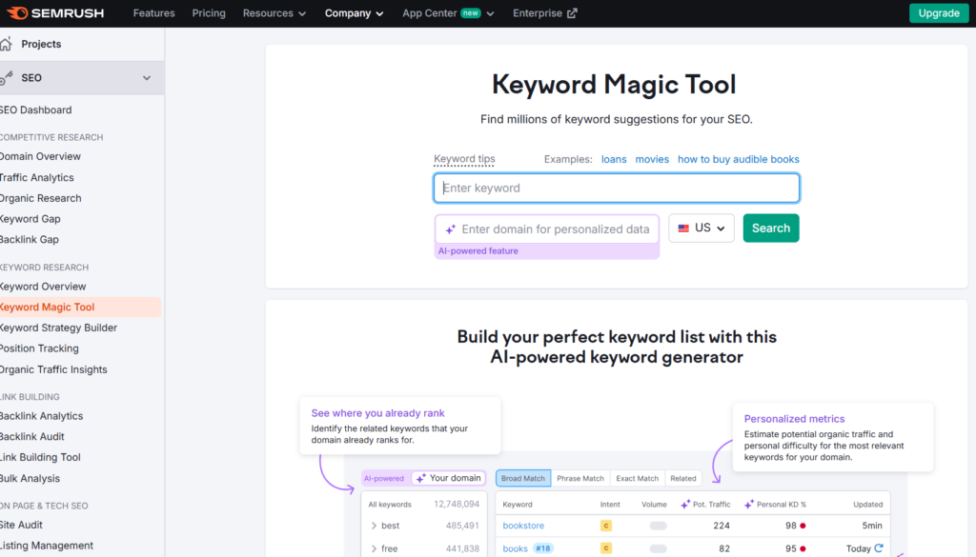Image resolution: width=976 pixels, height=557 pixels.
Task: Click the Upgrade button
Action: pyautogui.click(x=939, y=13)
